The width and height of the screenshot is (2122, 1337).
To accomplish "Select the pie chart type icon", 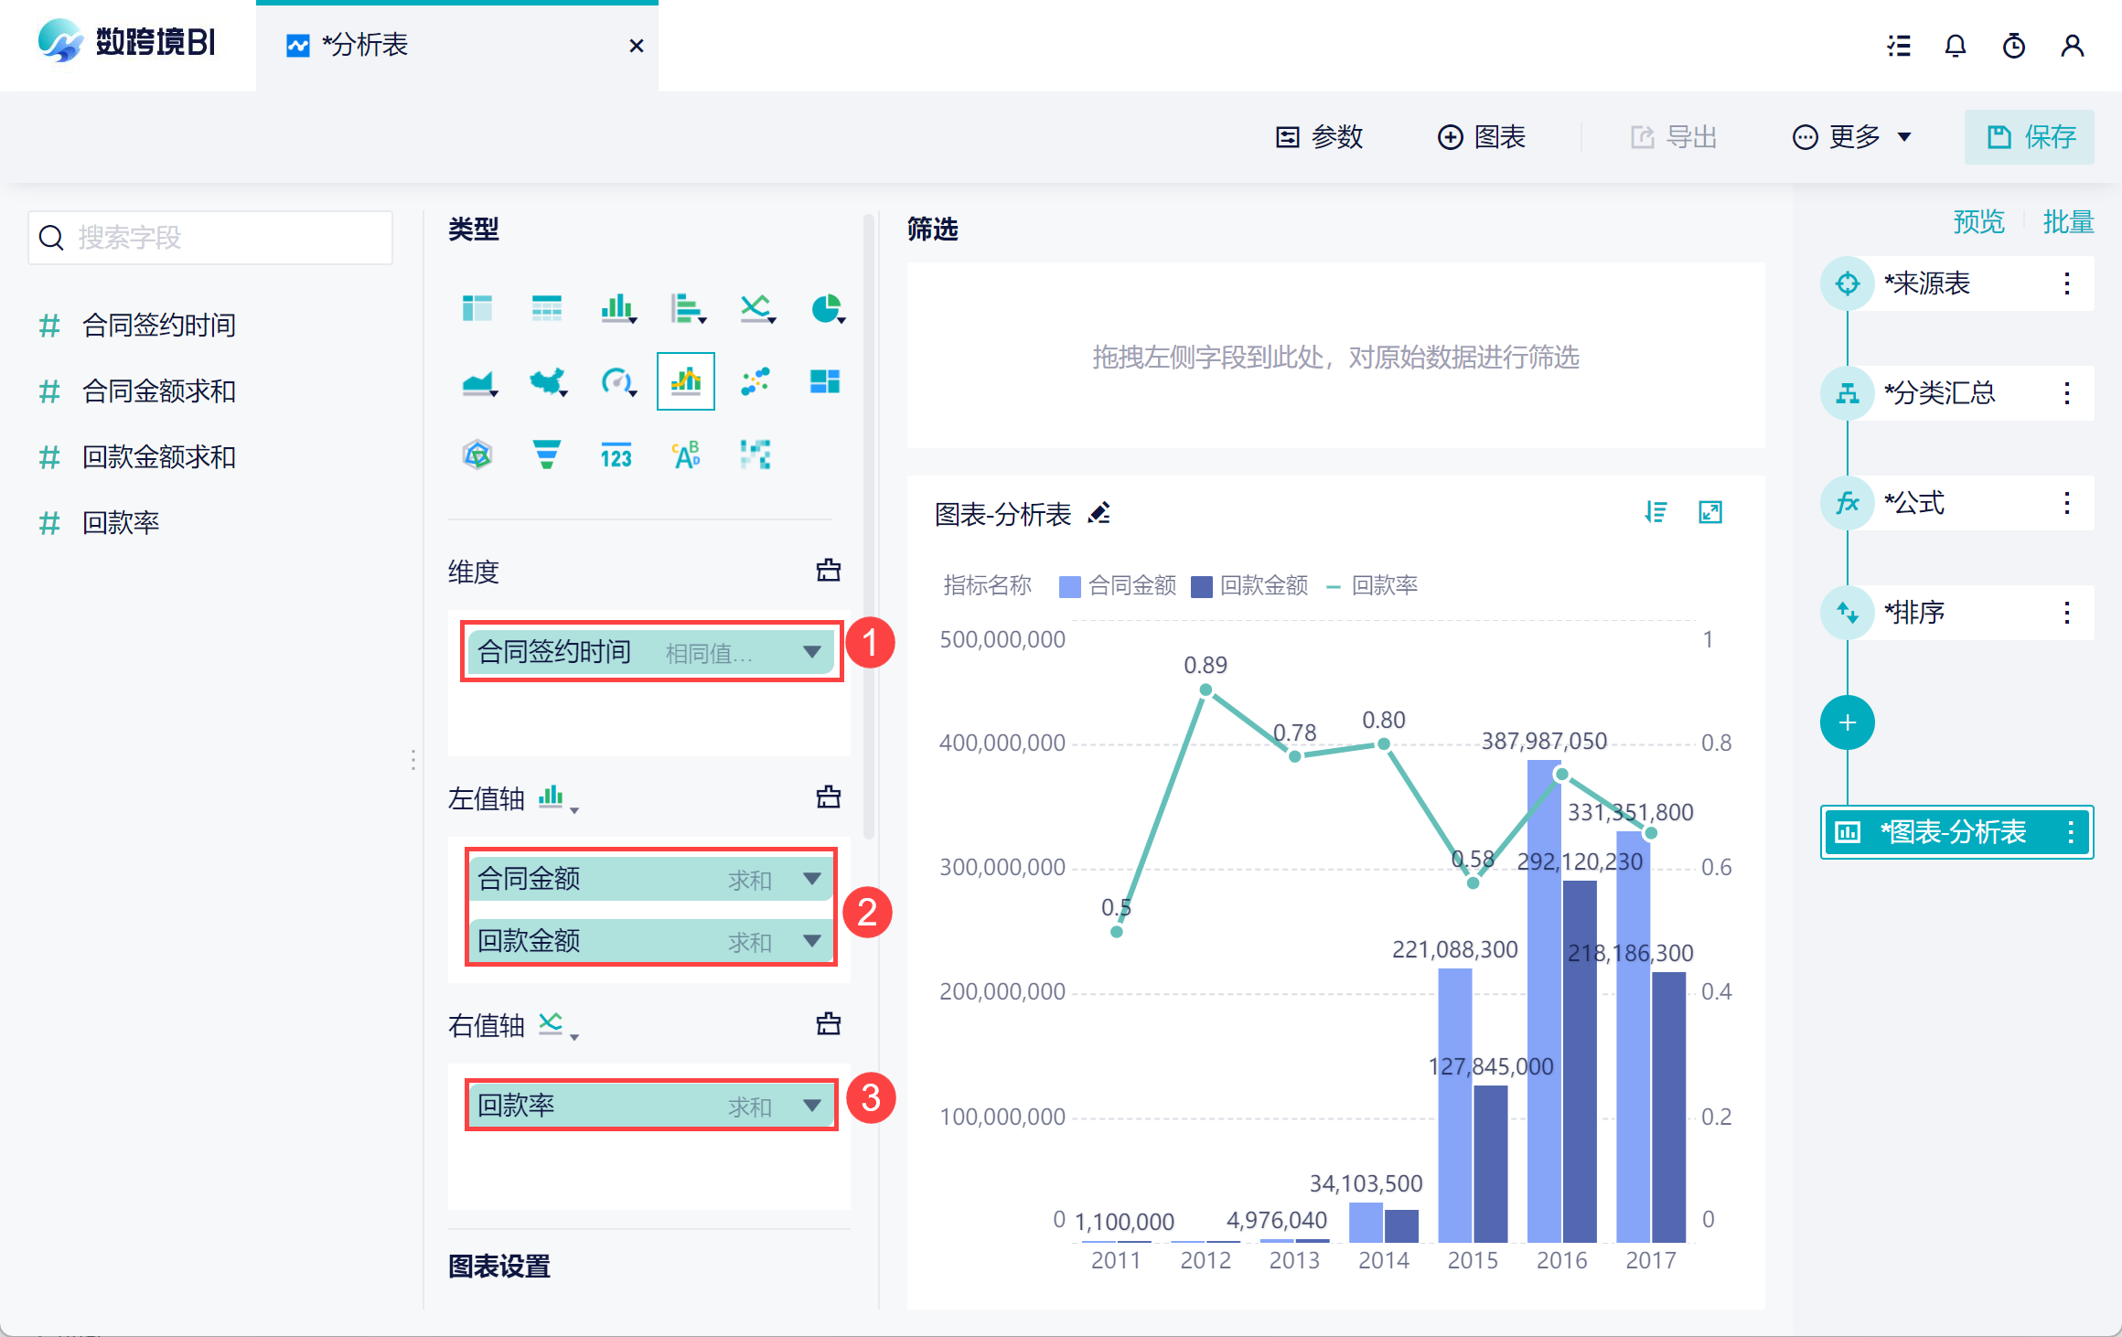I will (827, 309).
